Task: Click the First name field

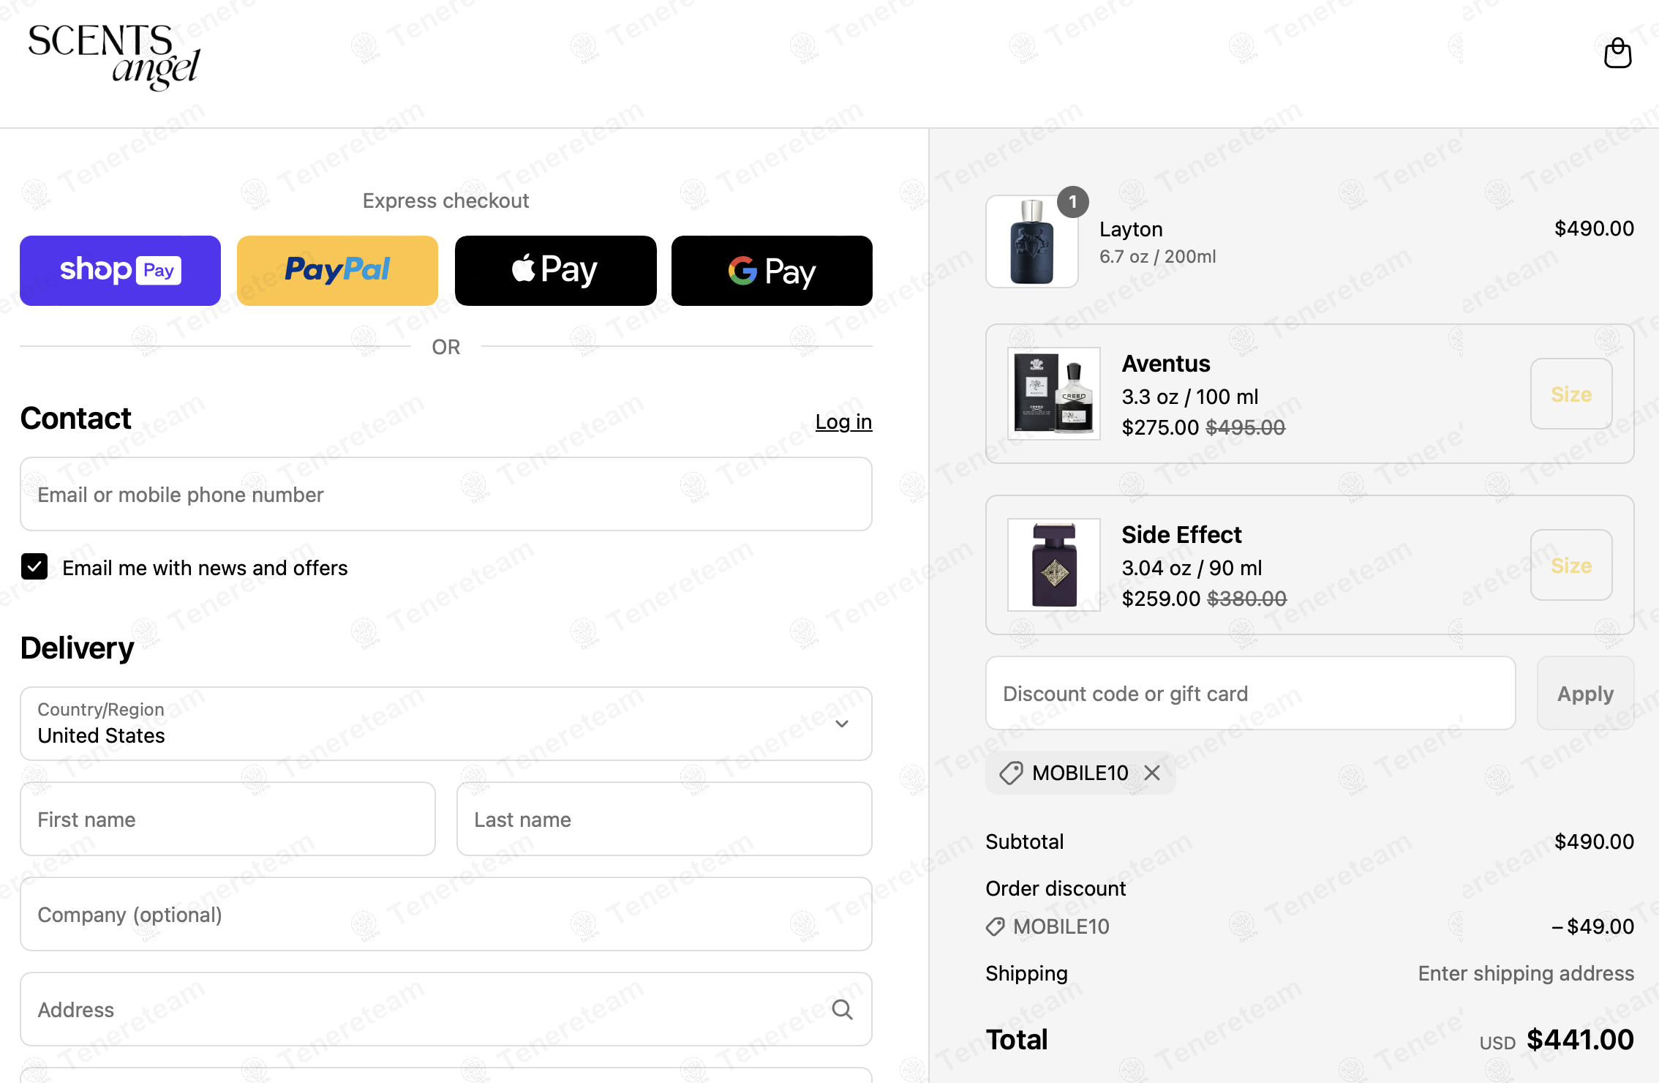Action: (x=227, y=820)
